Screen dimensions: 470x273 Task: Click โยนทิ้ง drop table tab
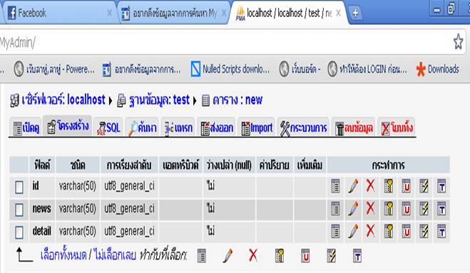point(397,128)
